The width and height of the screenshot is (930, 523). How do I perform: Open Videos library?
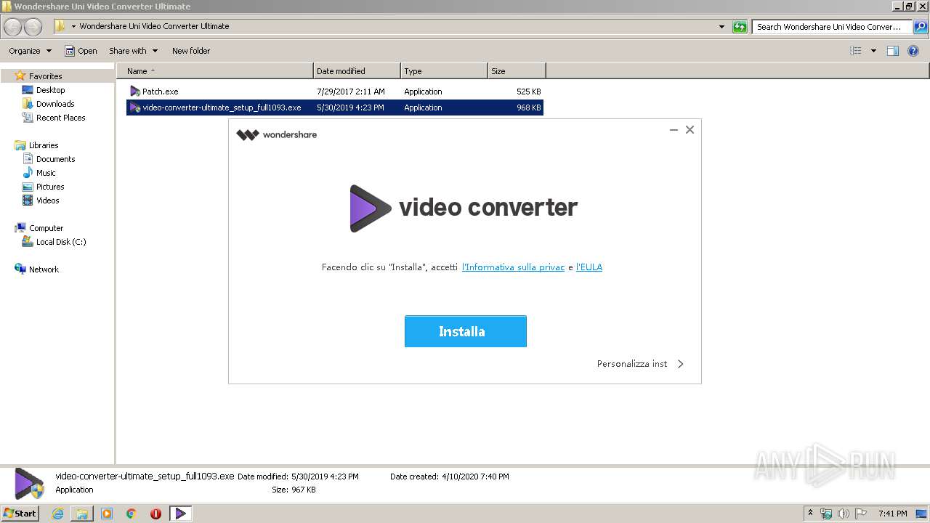tap(47, 200)
